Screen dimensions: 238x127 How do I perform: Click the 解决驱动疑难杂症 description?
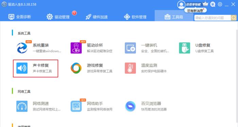point(100,51)
